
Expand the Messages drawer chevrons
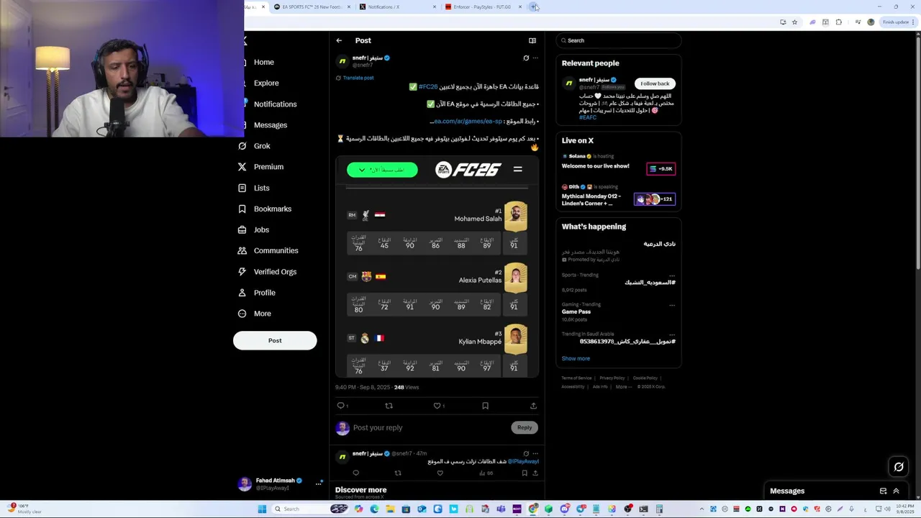(896, 491)
